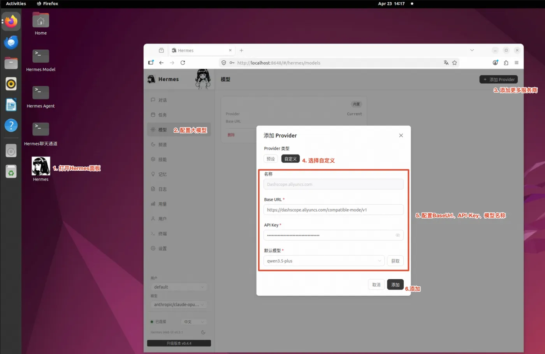Click the 名称 input field

pyautogui.click(x=333, y=184)
